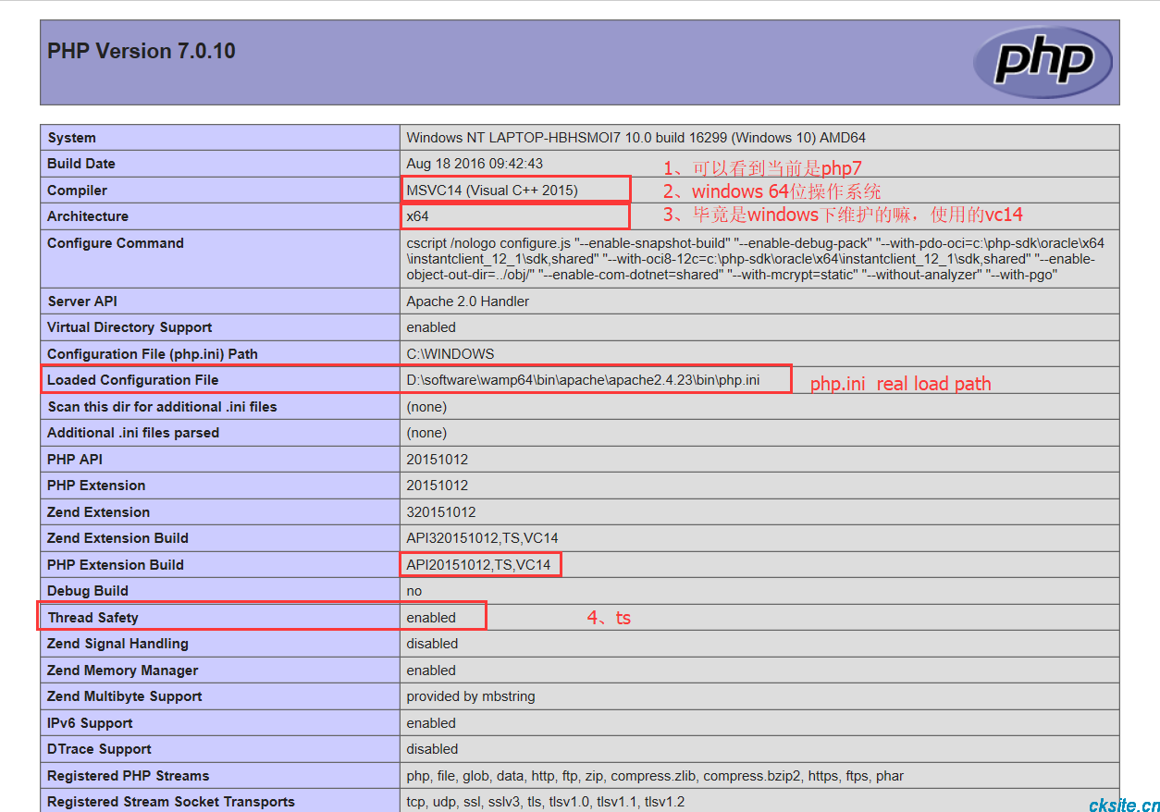This screenshot has height=812, width=1160.
Task: Click "disabled" in the DTrace Support row
Action: pos(433,749)
